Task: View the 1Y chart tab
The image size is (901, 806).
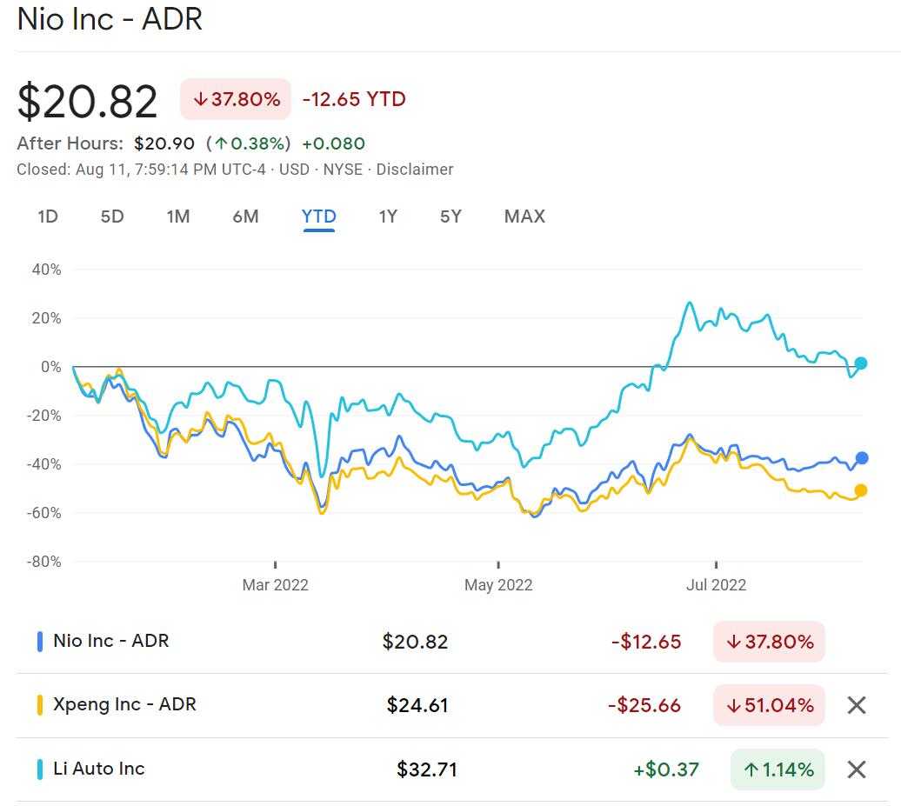Action: (x=388, y=216)
